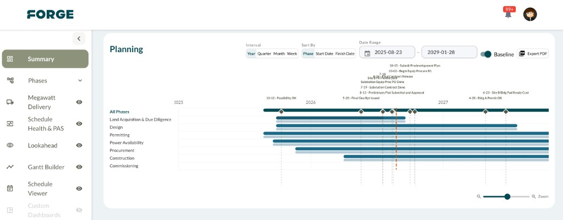Select the Commissioning phase label
563x220 pixels.
(124, 166)
